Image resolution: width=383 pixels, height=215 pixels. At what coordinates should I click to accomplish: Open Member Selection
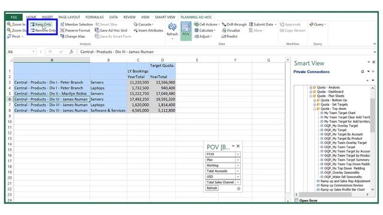tap(77, 24)
